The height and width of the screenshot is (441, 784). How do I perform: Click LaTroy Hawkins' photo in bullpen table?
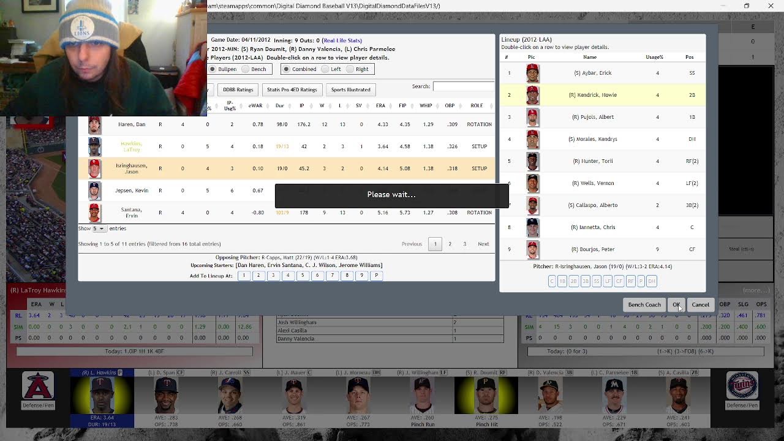point(94,146)
